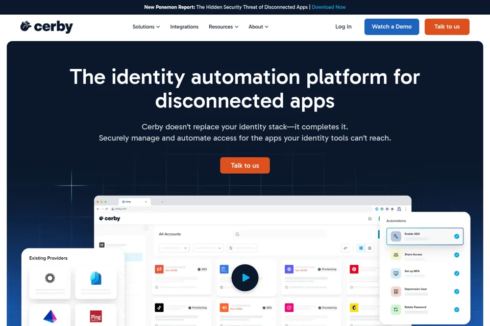The height and width of the screenshot is (326, 490).
Task: Click the Automations panel title
Action: (396, 221)
